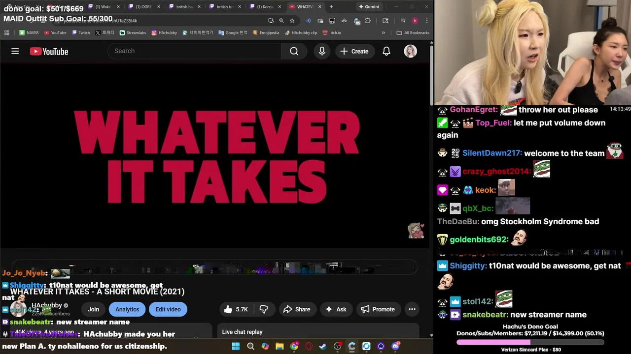The width and height of the screenshot is (631, 354).
Task: Promote this video
Action: click(x=378, y=309)
